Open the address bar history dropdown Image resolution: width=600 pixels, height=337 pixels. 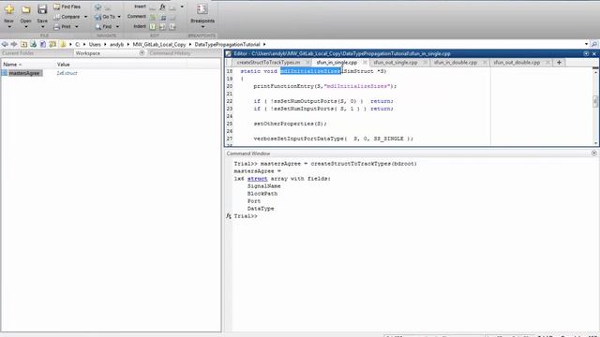tap(586, 44)
